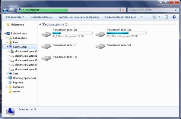Click the Библиотеки folder icon
Image resolution: width=181 pixels, height=119 pixels.
10,38
